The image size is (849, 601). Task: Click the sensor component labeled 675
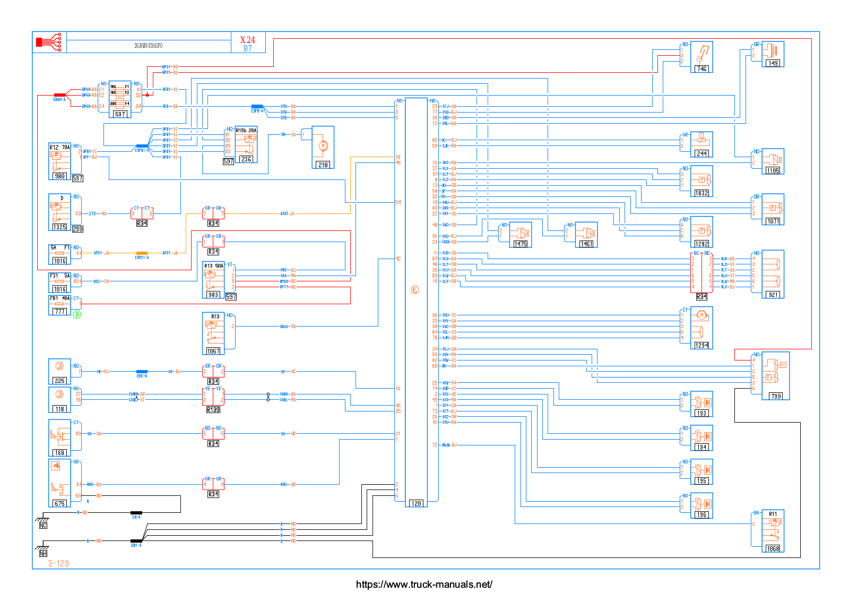click(59, 483)
